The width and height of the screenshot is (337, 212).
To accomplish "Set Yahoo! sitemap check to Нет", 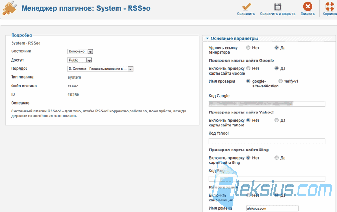I will (x=248, y=120).
